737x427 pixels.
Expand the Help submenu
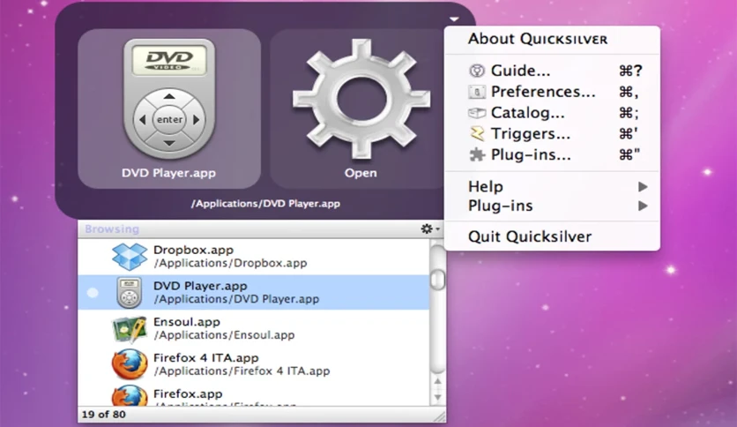pyautogui.click(x=552, y=187)
